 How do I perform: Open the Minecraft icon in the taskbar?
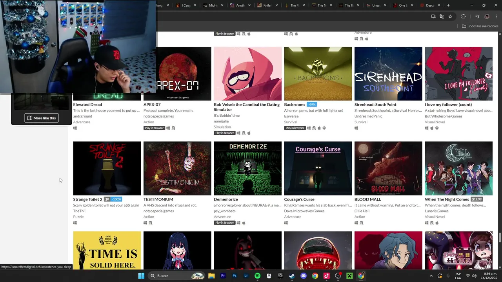pos(349,276)
